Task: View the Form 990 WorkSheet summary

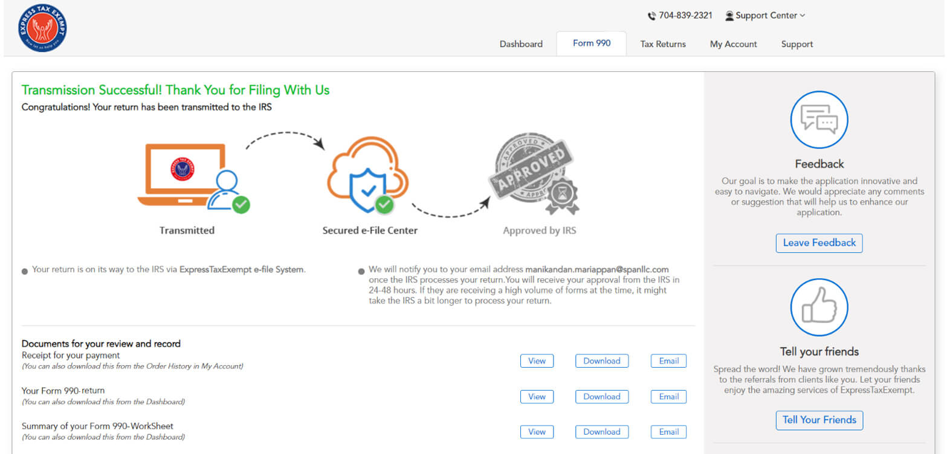Action: click(537, 432)
